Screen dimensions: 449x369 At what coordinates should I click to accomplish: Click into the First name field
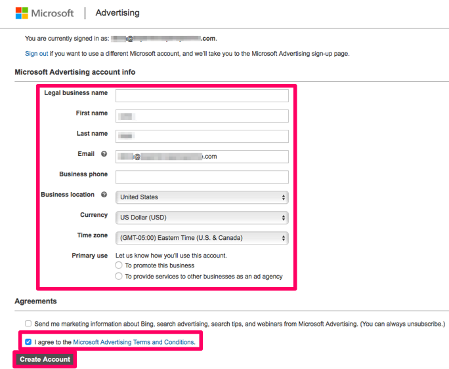(x=202, y=116)
